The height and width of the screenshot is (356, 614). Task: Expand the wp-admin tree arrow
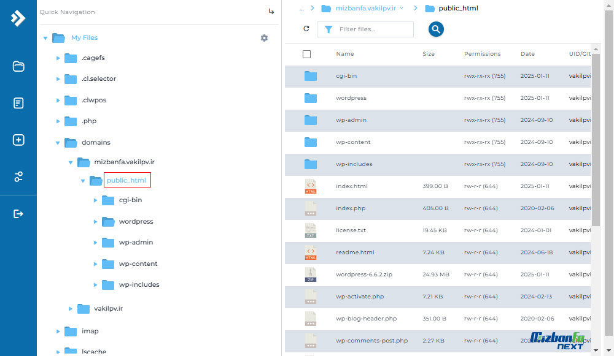[95, 243]
